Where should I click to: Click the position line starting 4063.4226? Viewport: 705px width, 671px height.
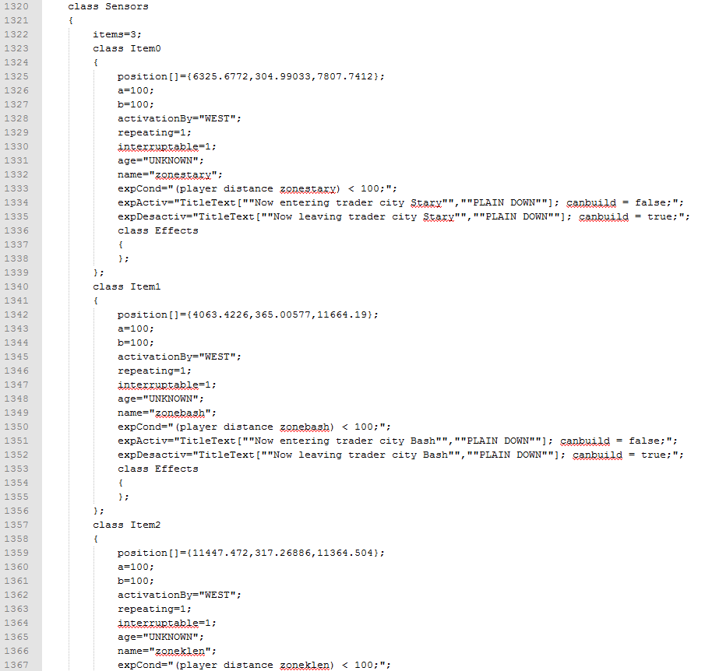pos(248,315)
